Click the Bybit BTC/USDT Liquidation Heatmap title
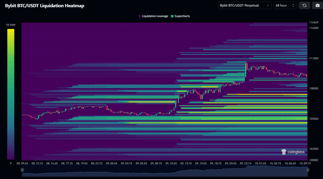 44,6
